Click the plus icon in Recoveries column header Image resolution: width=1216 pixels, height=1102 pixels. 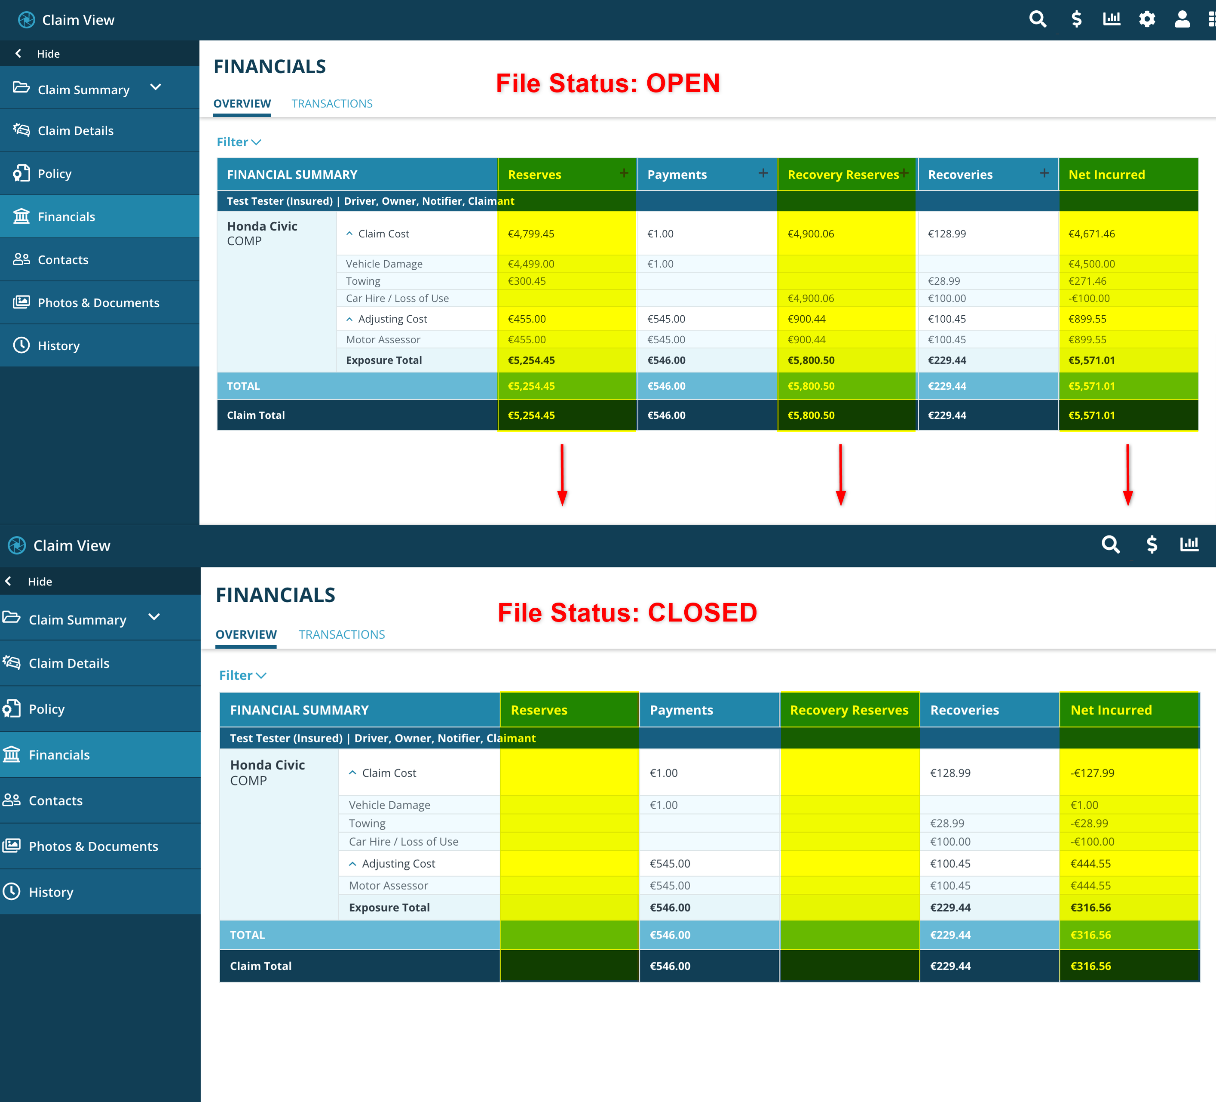tap(1044, 173)
